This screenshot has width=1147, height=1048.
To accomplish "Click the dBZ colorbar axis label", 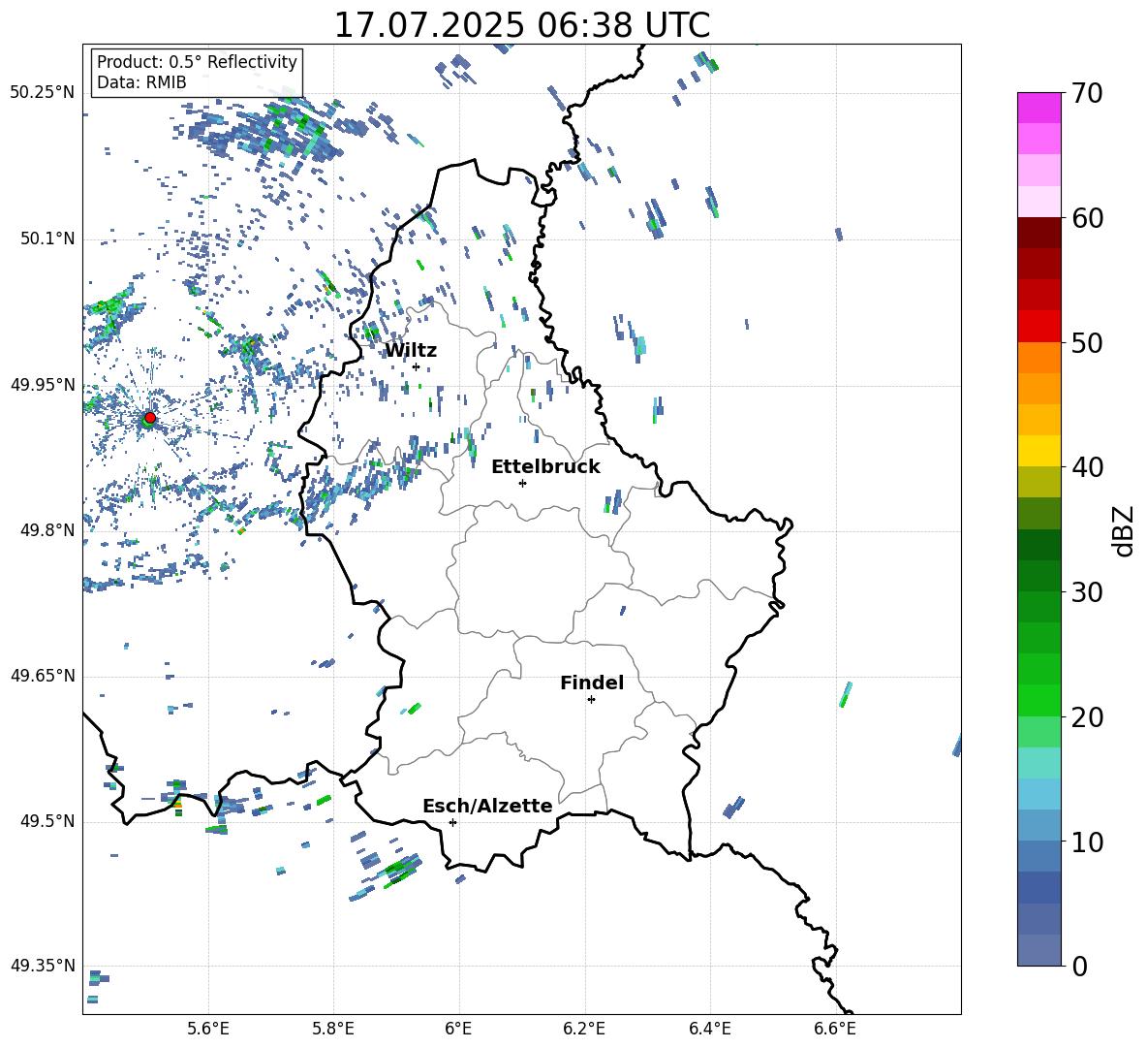I will pos(1125,530).
